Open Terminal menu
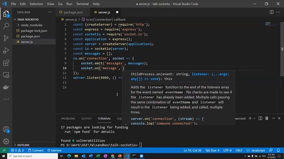Image resolution: width=284 pixels, height=159 pixels. click(x=83, y=4)
